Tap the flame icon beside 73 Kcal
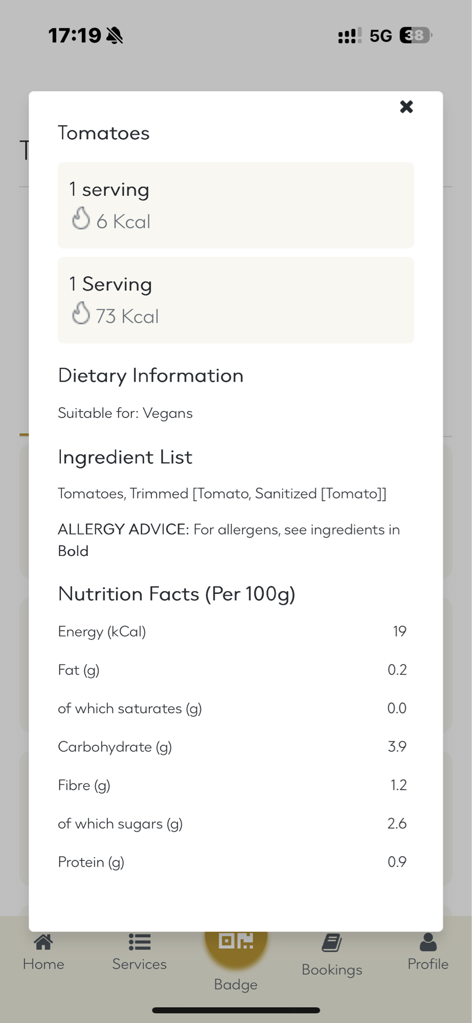 tap(81, 314)
